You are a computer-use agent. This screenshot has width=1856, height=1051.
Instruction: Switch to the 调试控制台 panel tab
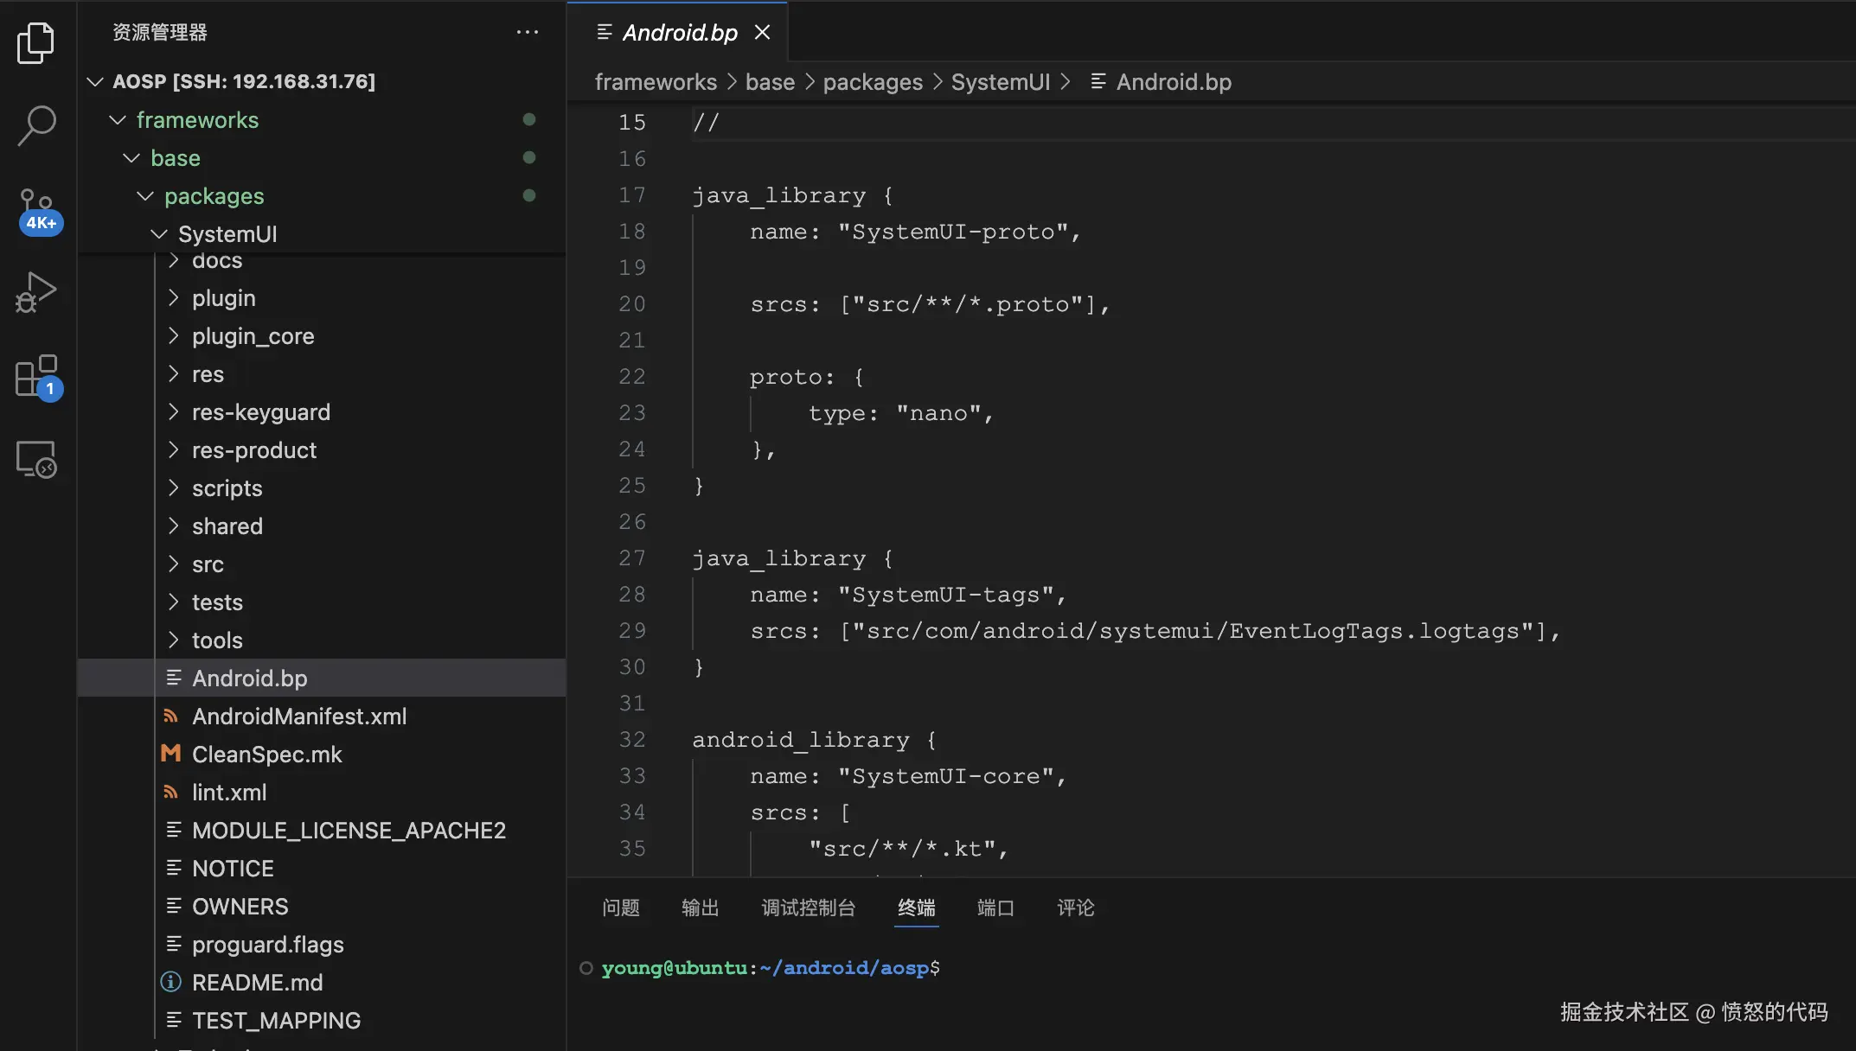(x=808, y=908)
